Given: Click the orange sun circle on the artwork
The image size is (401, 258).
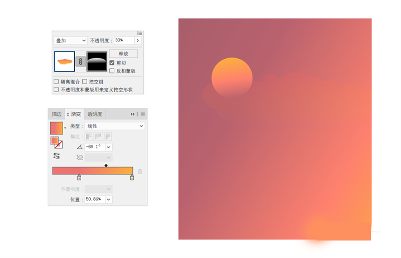Looking at the screenshot, I should [232, 77].
